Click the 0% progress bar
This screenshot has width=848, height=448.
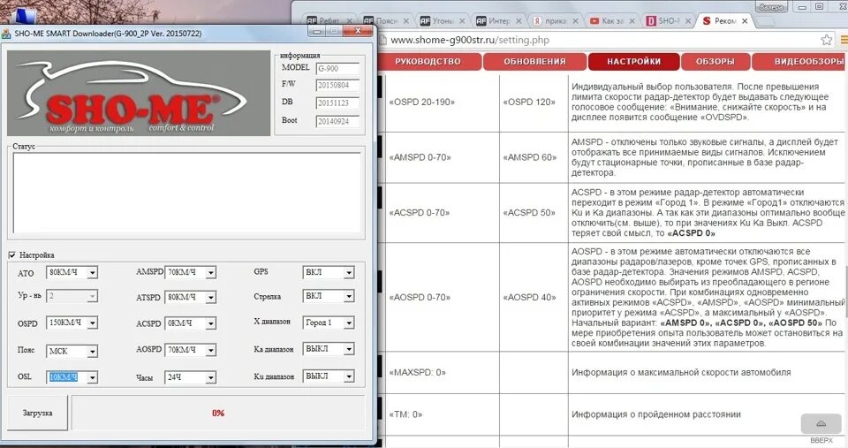tap(218, 413)
